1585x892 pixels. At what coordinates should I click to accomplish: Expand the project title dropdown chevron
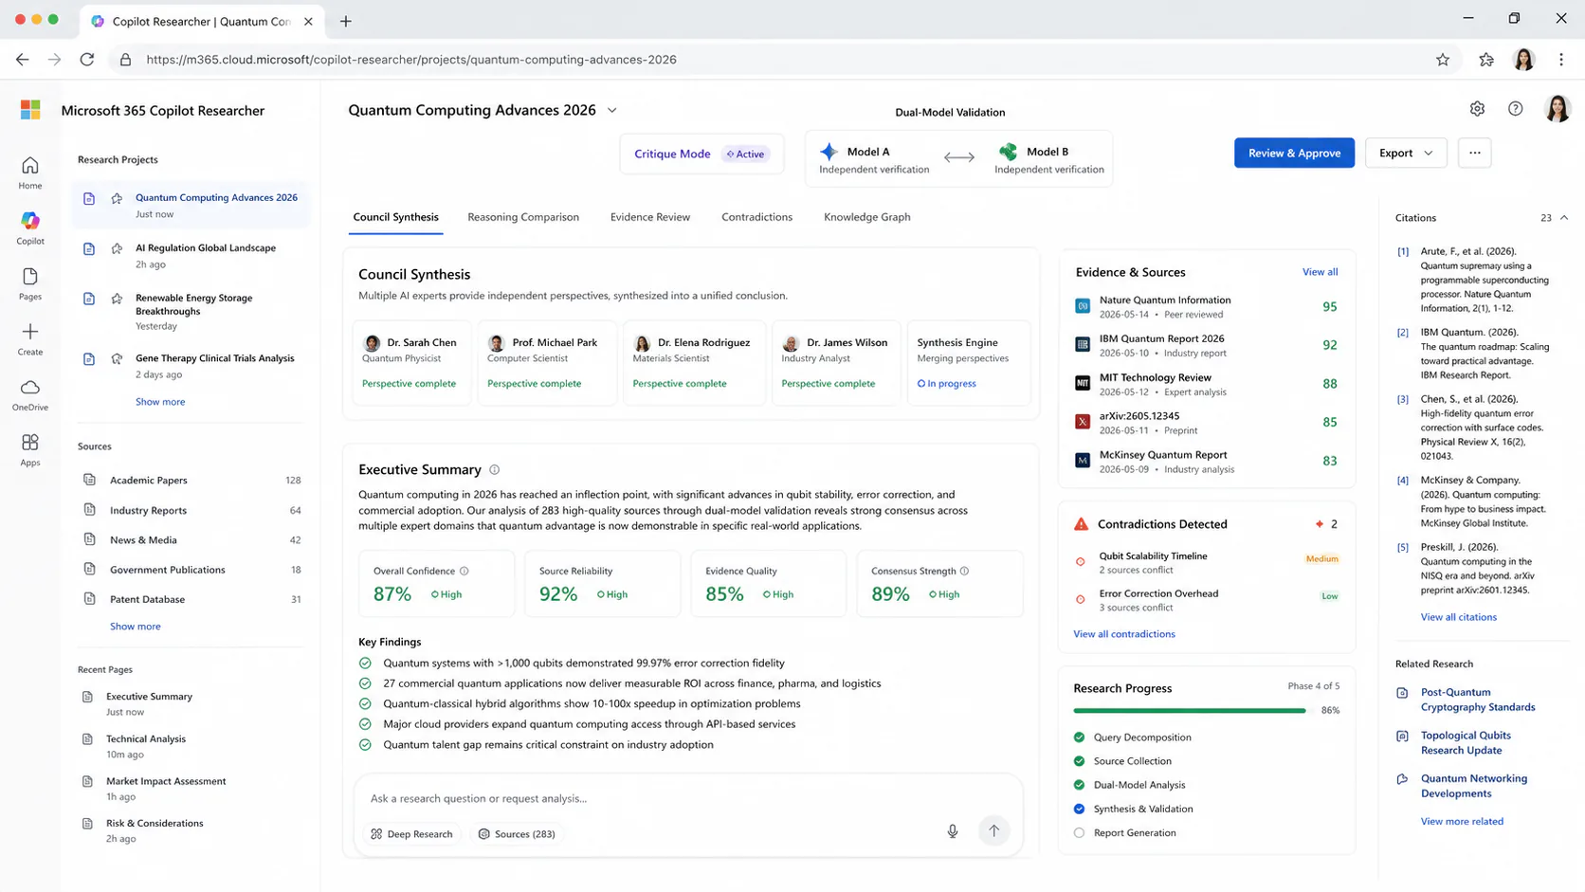coord(612,110)
